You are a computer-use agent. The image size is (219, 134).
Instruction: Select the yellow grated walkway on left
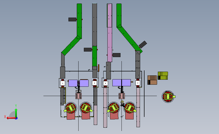tap(64, 95)
